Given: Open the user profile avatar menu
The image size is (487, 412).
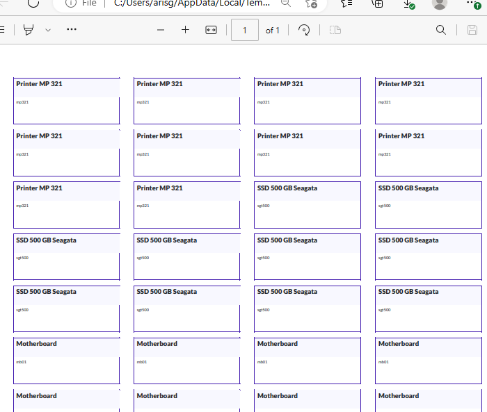Looking at the screenshot, I should point(440,3).
